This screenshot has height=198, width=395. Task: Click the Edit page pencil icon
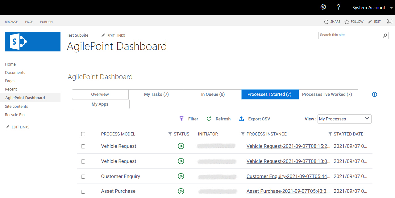pyautogui.click(x=370, y=22)
